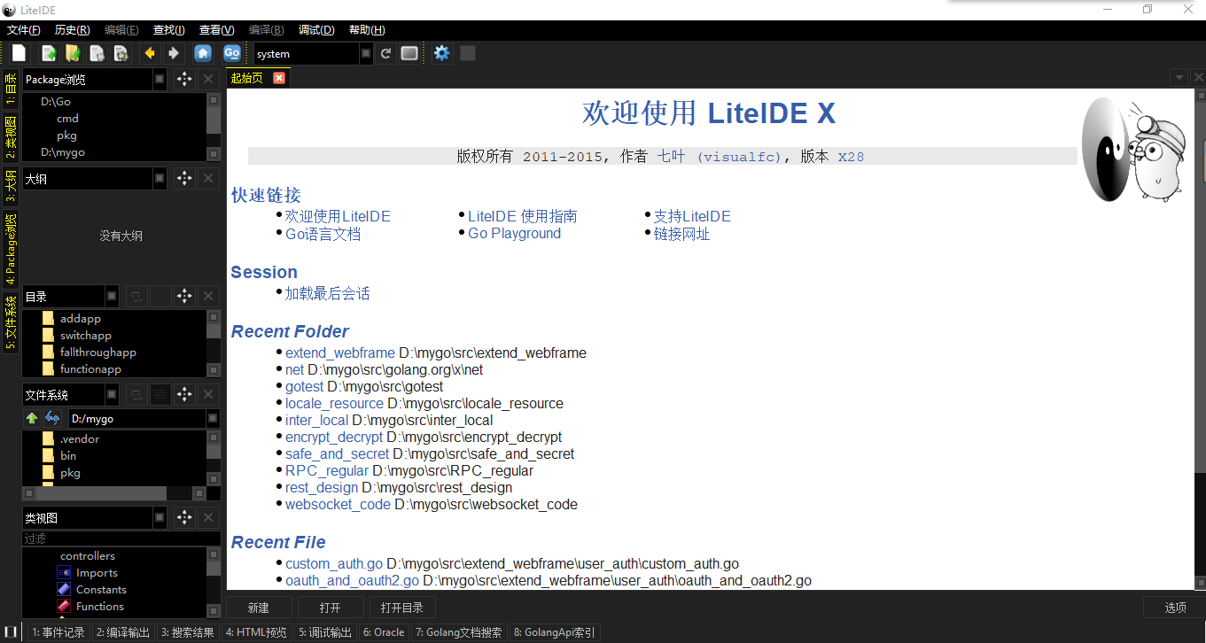Toggle the 1: 事件记录 output pane

click(x=58, y=632)
